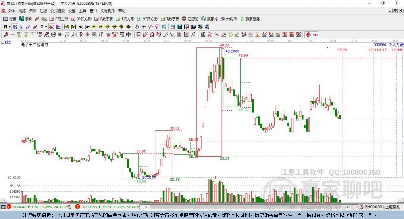The height and width of the screenshot is (219, 404).
Task: Jump to first bar icon
Action: pyautogui.click(x=66, y=27)
